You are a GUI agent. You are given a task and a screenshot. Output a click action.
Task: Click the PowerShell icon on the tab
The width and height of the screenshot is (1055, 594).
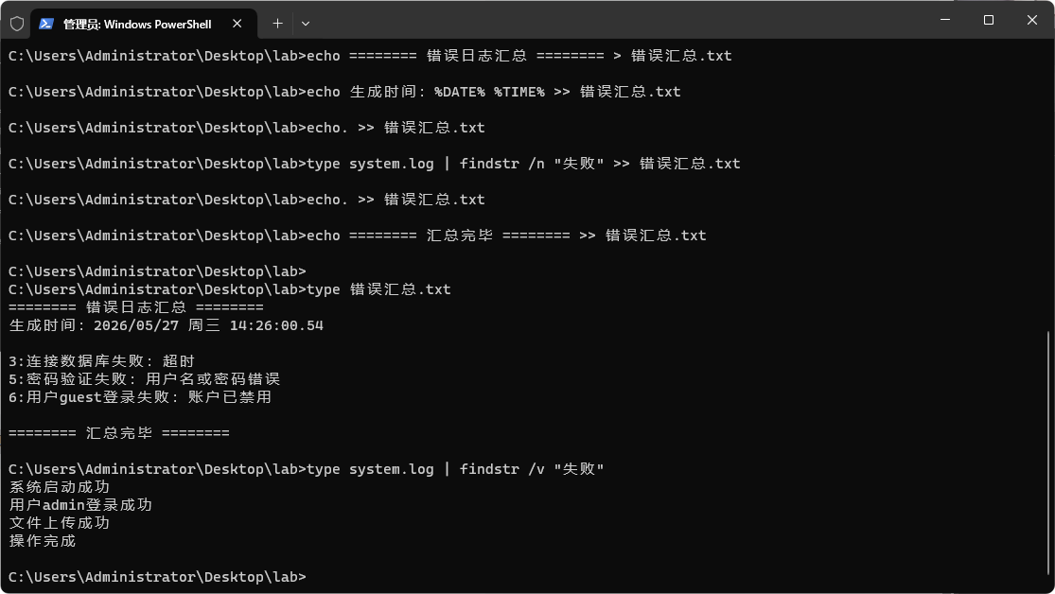(45, 24)
